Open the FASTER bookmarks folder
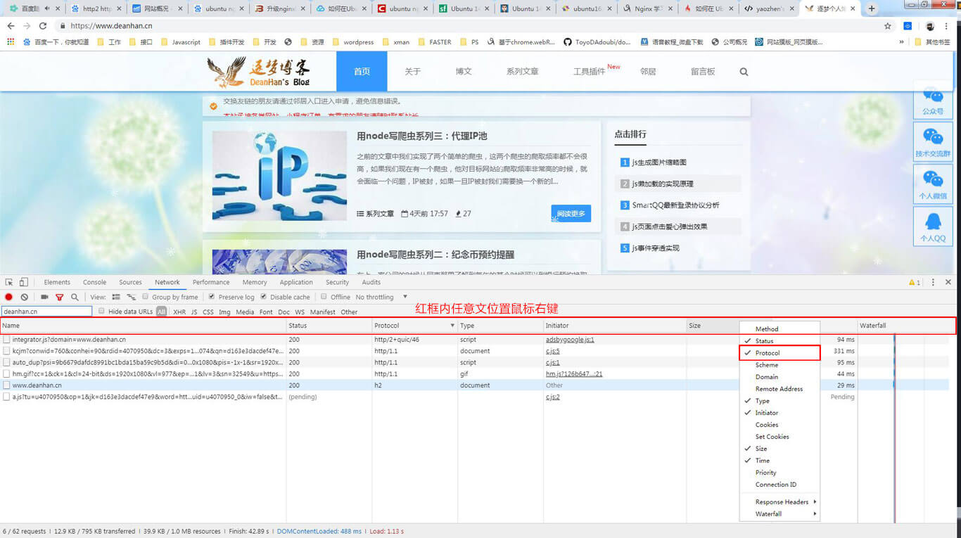The height and width of the screenshot is (538, 961). (434, 41)
